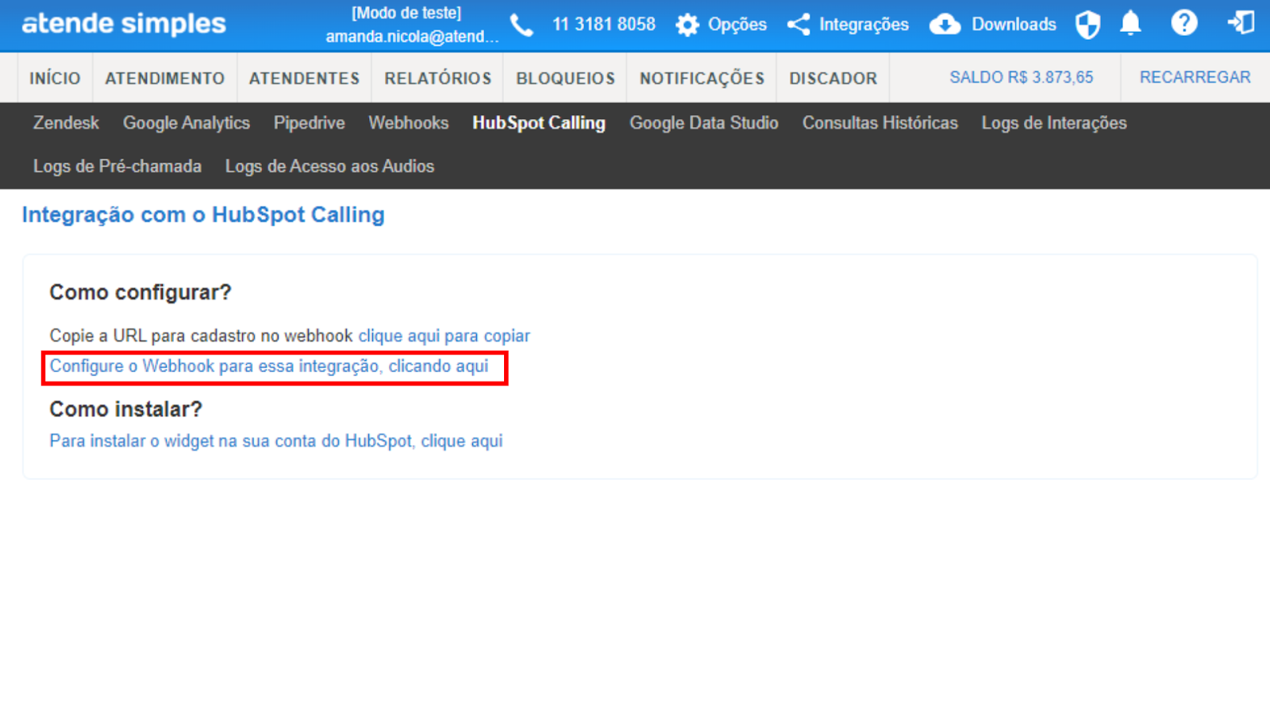Select the HubSpot Calling submenu item
Screen dimensions: 1270x714
pyautogui.click(x=539, y=123)
